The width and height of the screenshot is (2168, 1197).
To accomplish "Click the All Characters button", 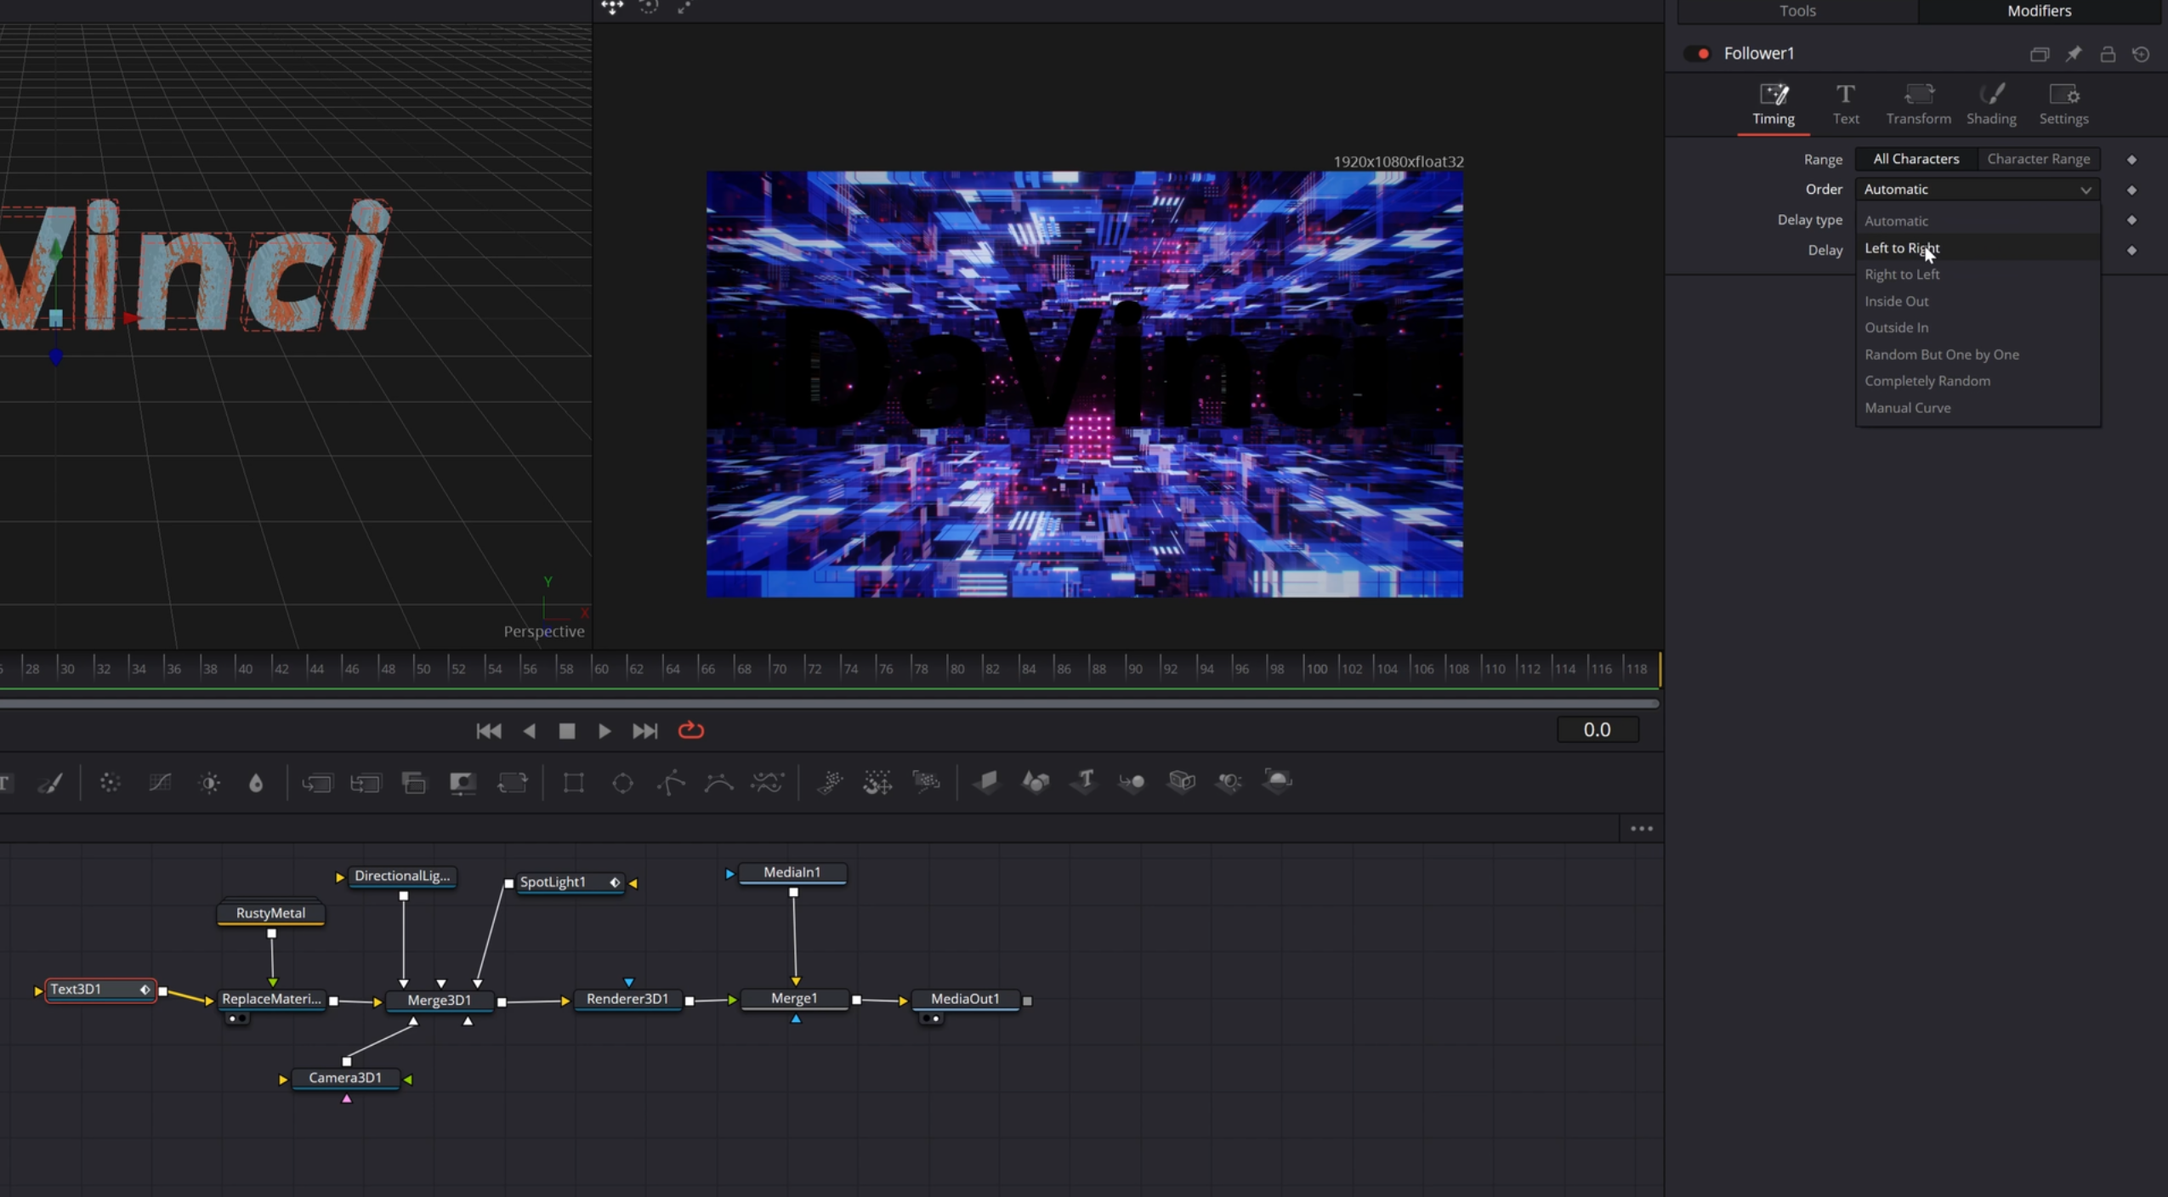I will pos(1915,159).
